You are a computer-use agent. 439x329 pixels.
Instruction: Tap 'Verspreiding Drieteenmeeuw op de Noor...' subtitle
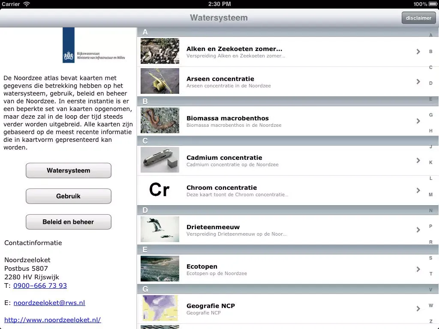pyautogui.click(x=237, y=234)
